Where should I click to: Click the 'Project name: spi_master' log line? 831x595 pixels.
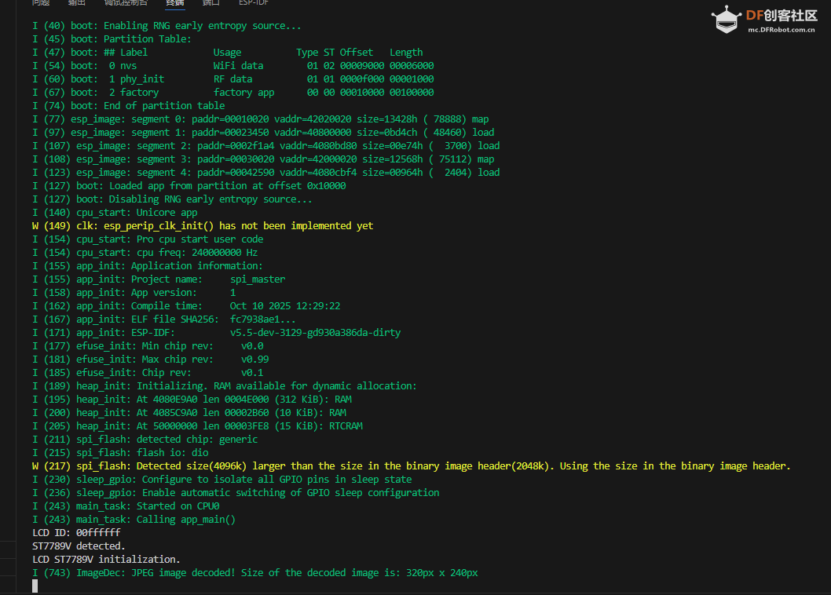(158, 279)
